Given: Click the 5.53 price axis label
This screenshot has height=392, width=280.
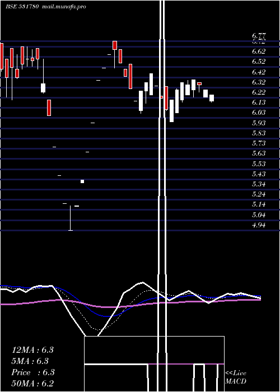Looking at the screenshot, I should pyautogui.click(x=259, y=164).
